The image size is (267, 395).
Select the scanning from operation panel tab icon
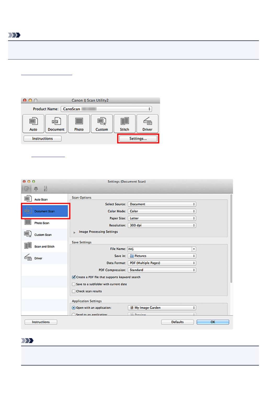click(36, 189)
